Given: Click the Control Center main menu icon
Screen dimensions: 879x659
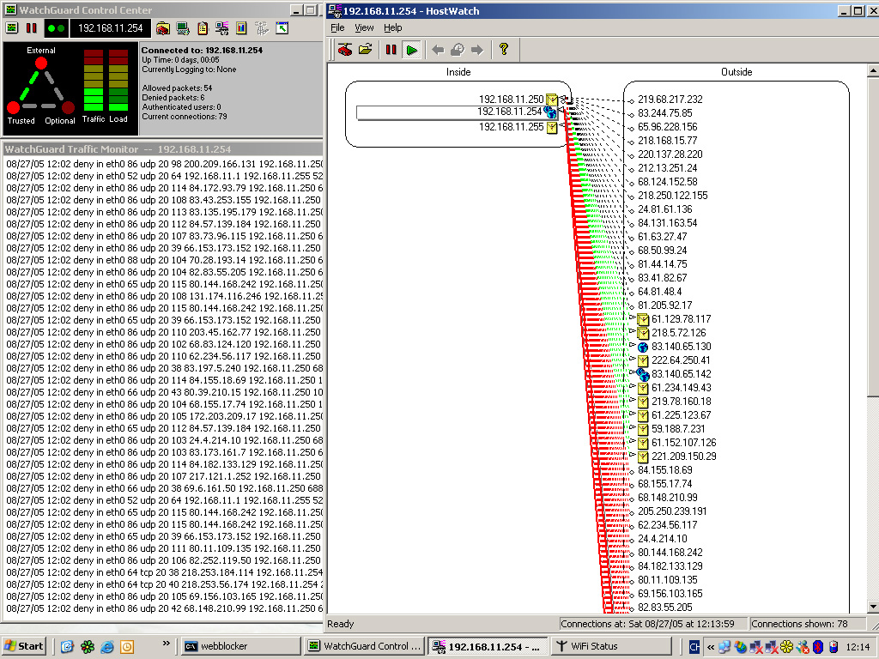Looking at the screenshot, I should pos(12,28).
